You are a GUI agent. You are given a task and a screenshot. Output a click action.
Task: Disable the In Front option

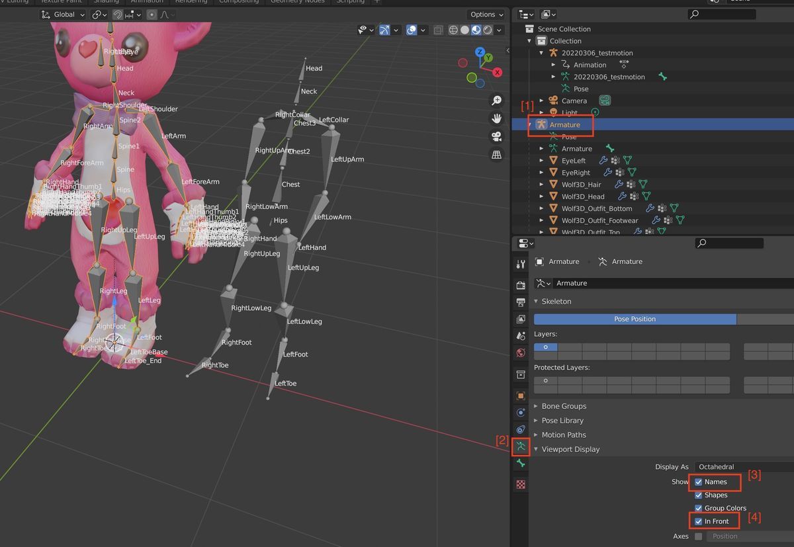point(699,521)
